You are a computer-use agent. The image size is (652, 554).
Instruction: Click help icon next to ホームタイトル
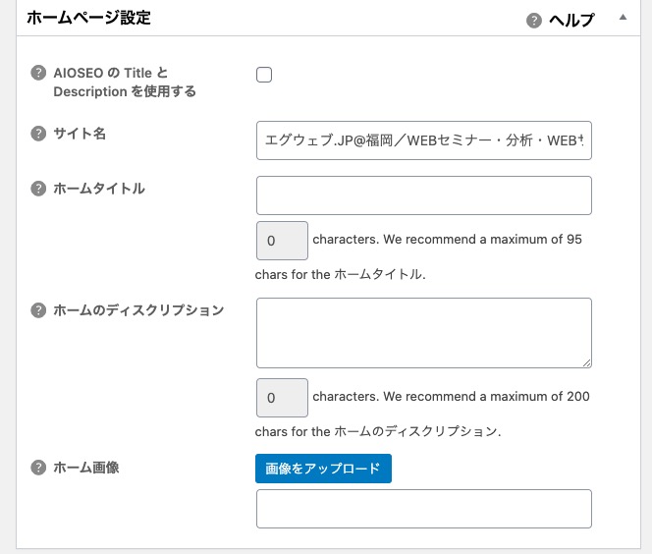(x=39, y=189)
